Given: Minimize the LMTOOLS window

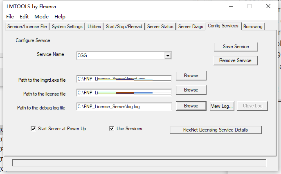Looking at the screenshot, I should click(231, 7).
